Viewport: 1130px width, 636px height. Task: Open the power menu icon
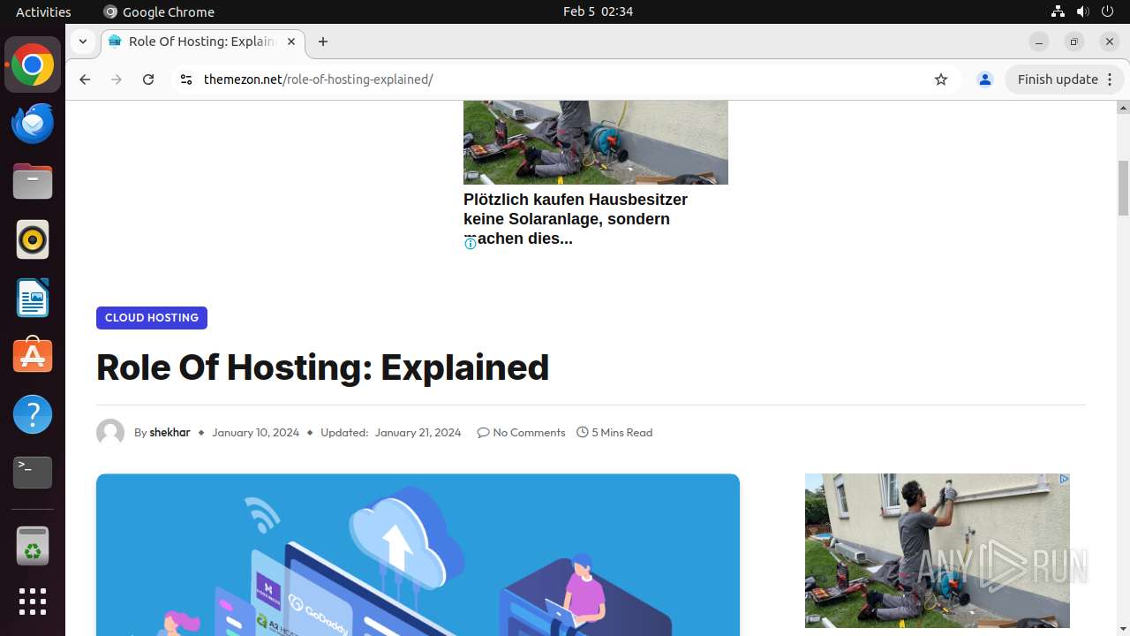click(1108, 11)
